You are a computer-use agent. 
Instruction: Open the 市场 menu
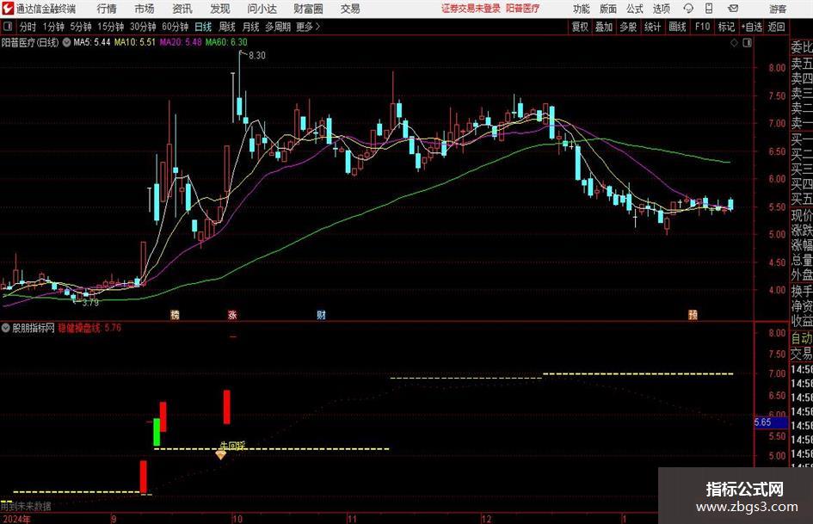145,9
